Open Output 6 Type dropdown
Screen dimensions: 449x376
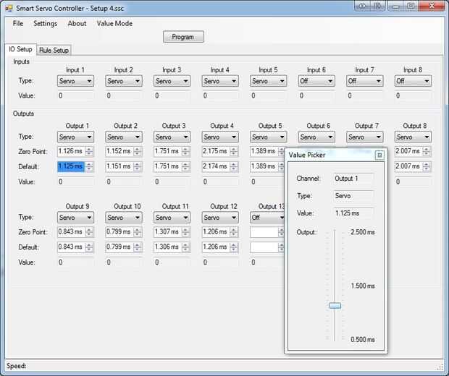(316, 137)
